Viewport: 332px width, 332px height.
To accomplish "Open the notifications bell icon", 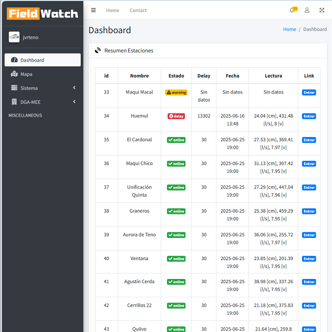I will click(292, 10).
